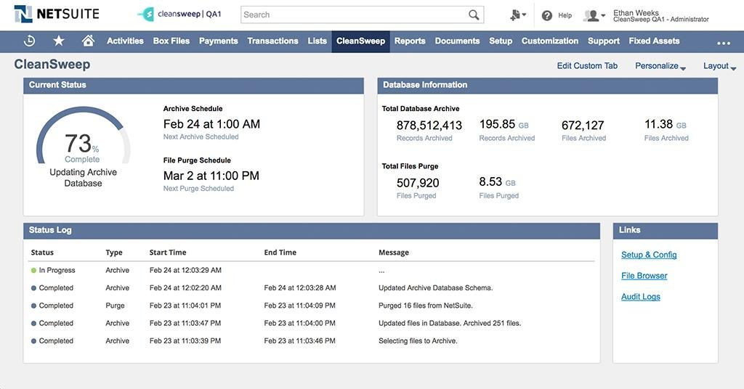Click end time Feb 23 at 11:04:09 PM

pos(299,306)
